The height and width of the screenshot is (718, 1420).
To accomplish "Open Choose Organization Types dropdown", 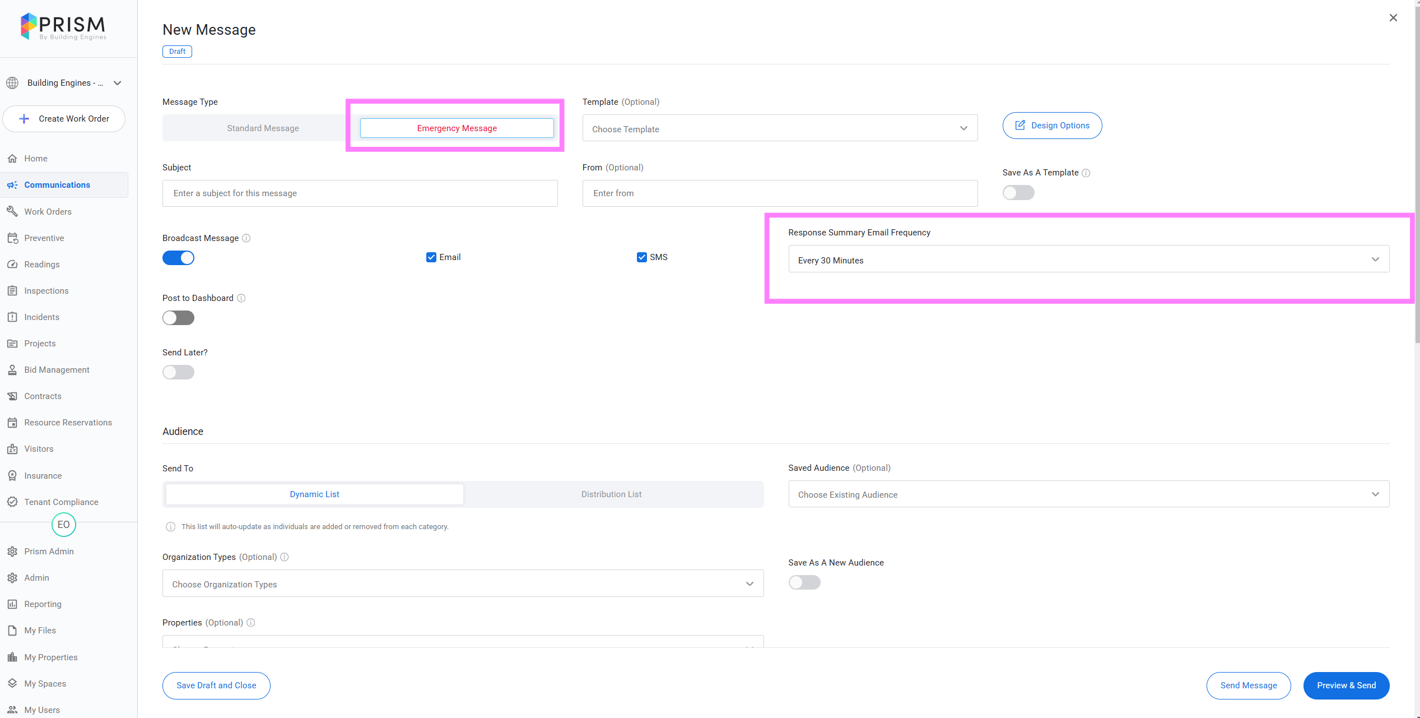I will point(462,584).
